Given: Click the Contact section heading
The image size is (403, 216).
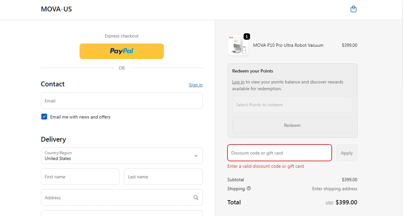Looking at the screenshot, I should coord(53,84).
